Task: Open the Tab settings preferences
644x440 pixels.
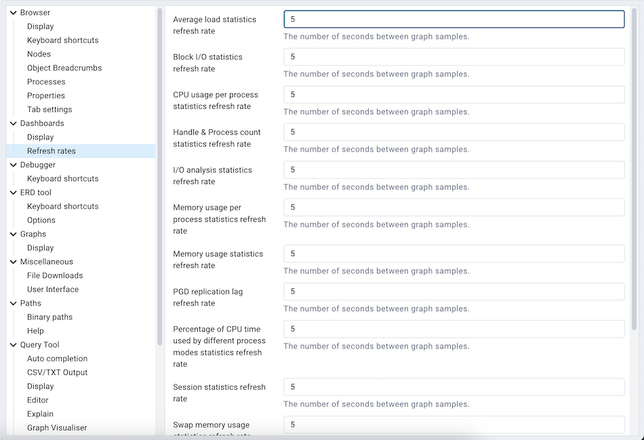Action: (49, 109)
